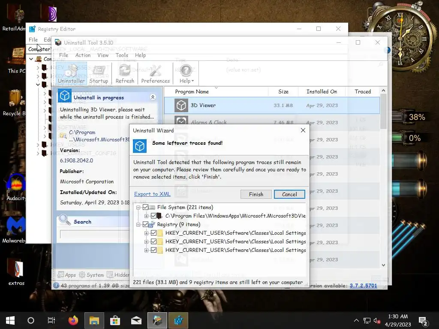Open the Audacity desktop icon

(x=16, y=187)
